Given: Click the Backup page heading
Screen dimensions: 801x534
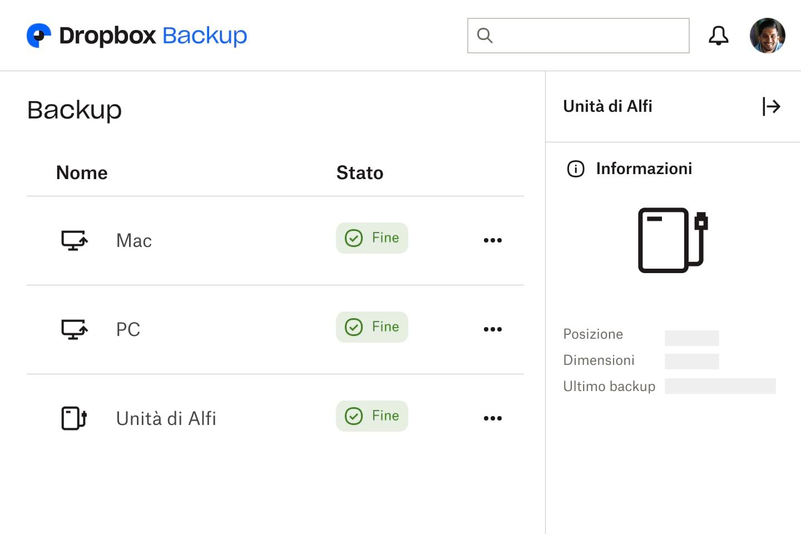Looking at the screenshot, I should (x=75, y=110).
